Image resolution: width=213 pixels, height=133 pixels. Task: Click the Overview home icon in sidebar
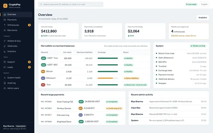pos(5,15)
